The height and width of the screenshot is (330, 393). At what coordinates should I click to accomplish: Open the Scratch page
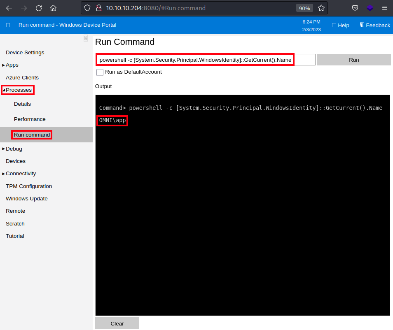15,223
